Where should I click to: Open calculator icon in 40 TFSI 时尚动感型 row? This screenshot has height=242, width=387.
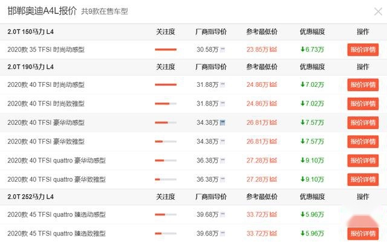[223, 84]
